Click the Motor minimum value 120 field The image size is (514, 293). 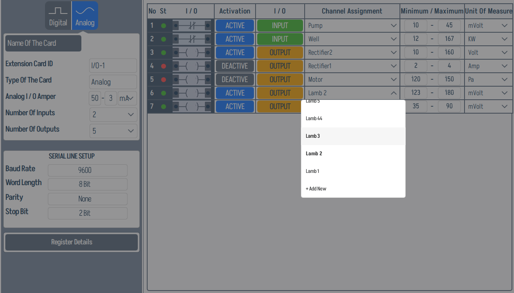point(416,79)
